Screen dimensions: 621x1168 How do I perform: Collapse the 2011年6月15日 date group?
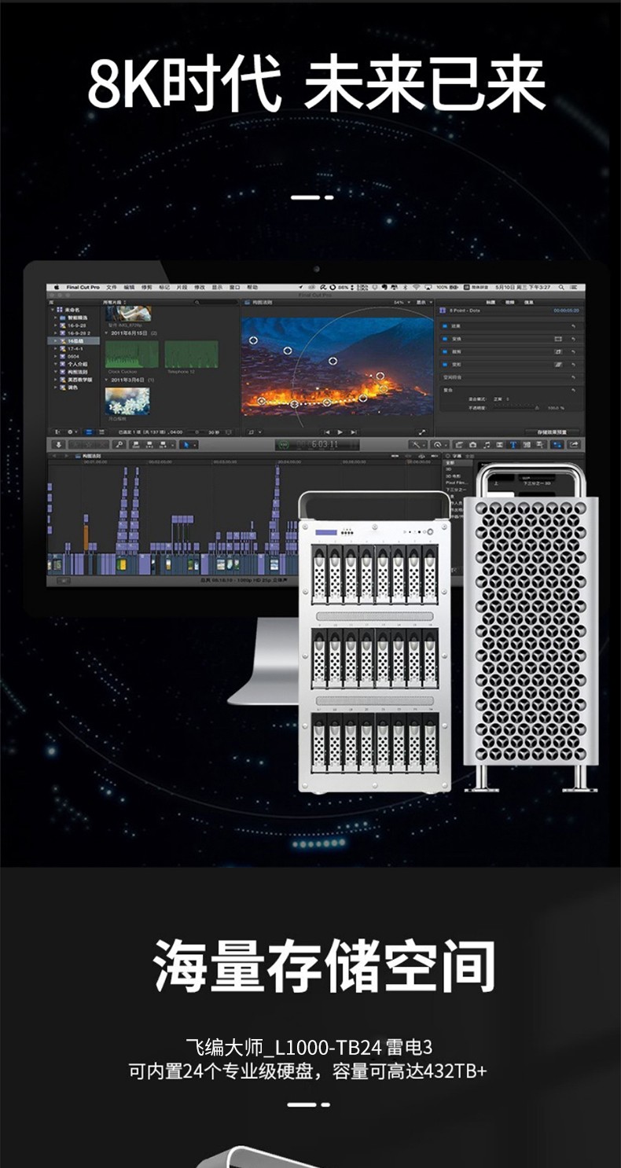(106, 333)
